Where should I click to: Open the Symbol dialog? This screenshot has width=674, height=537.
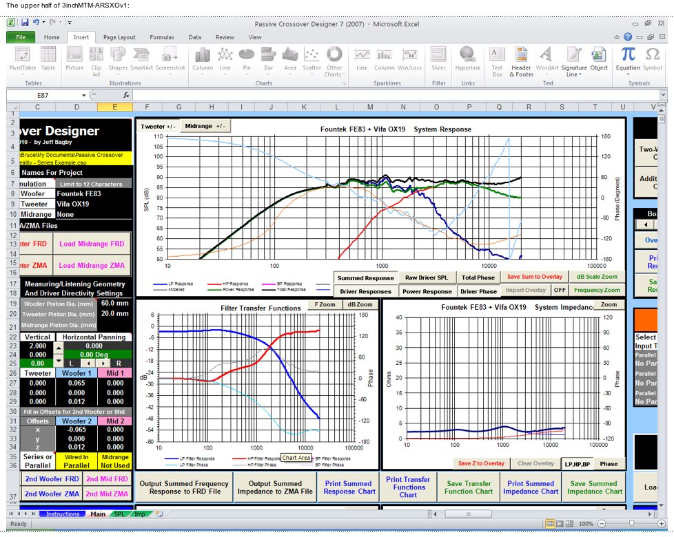652,59
